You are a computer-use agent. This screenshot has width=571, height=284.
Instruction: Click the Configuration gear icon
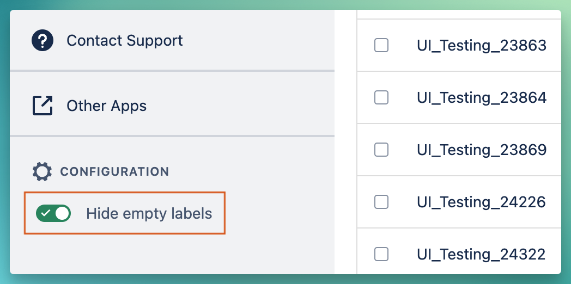[x=42, y=172]
